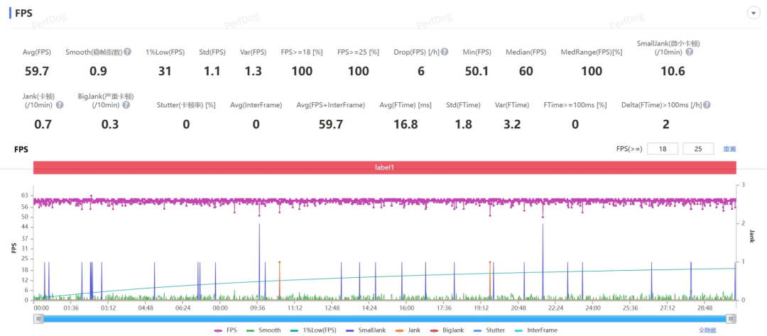Image resolution: width=767 pixels, height=336 pixels.
Task: Click help icon beside Drop(FPS) [/h]
Action: click(445, 52)
